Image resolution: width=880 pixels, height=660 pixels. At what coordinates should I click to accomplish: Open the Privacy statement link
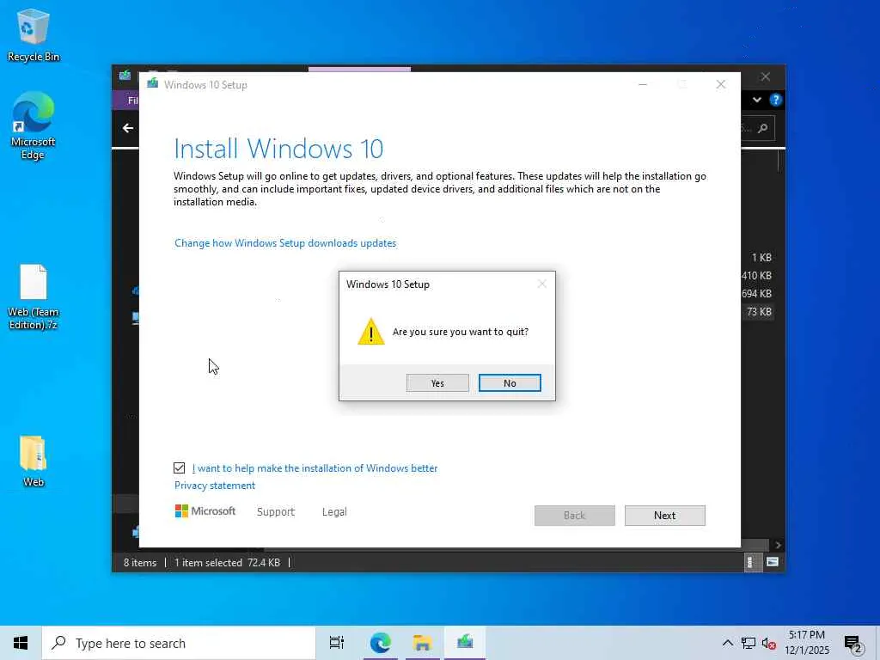pos(214,486)
